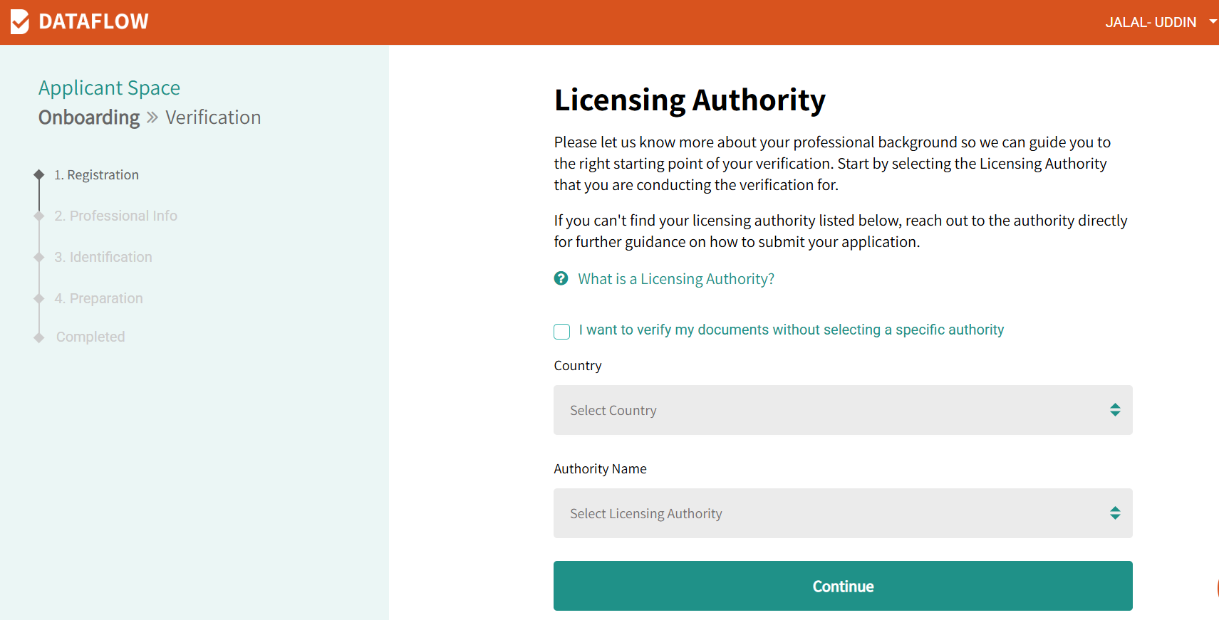Click the DATAFLOW brand name text
The width and height of the screenshot is (1219, 620).
[93, 22]
